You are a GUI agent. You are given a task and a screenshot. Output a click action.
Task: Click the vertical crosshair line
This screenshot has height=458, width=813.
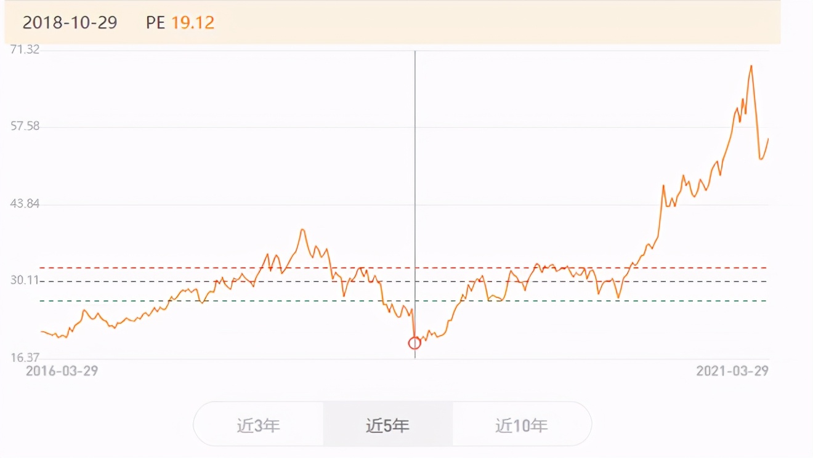[416, 185]
